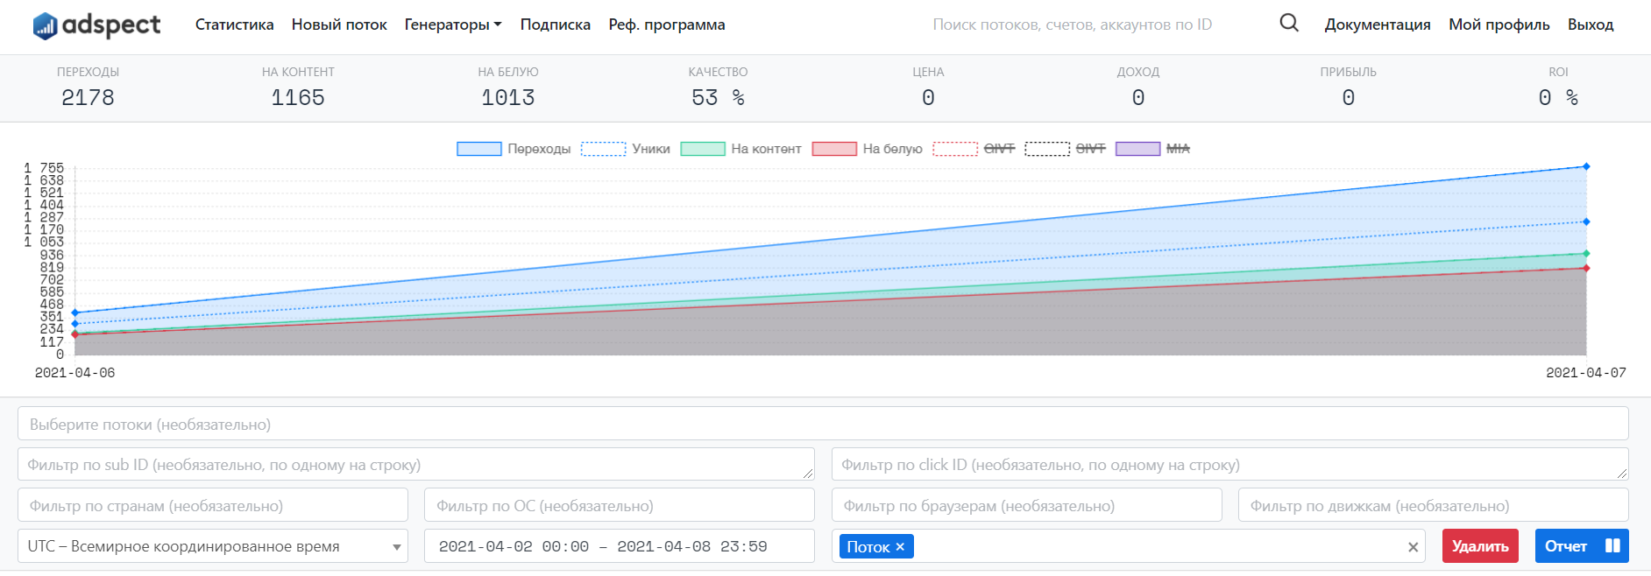Click the ЦЕНА stat label

click(928, 72)
